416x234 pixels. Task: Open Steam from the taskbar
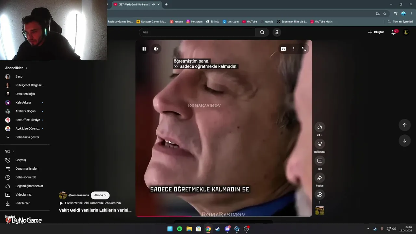218,229
